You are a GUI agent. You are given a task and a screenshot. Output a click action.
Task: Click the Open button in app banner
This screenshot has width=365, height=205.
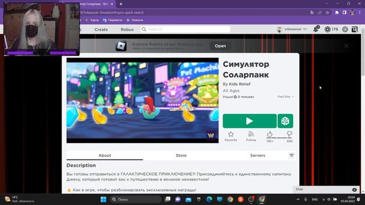click(220, 46)
